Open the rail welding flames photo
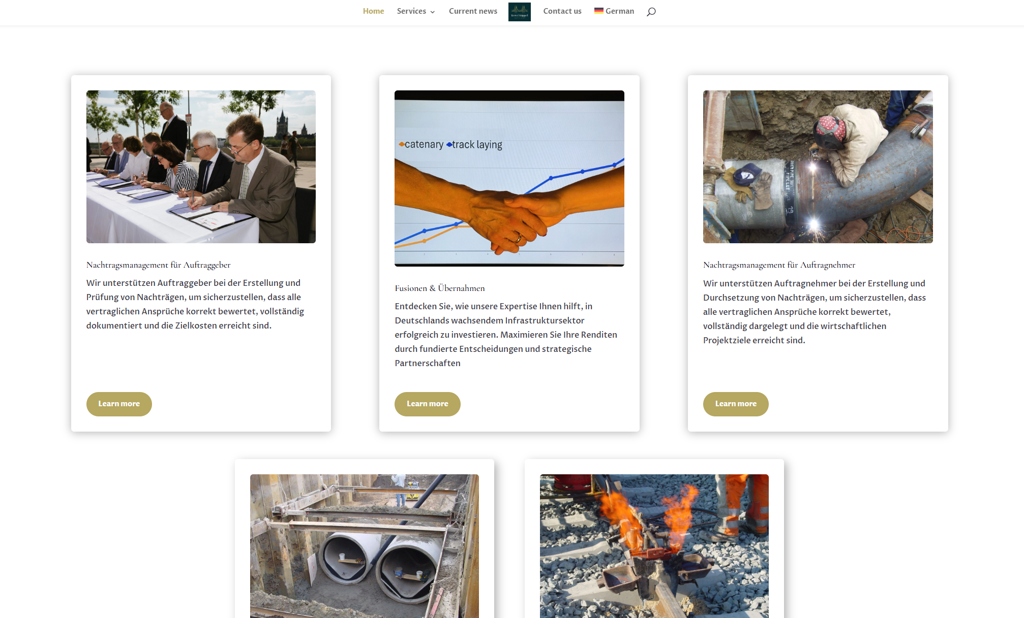The height and width of the screenshot is (618, 1024). click(654, 546)
